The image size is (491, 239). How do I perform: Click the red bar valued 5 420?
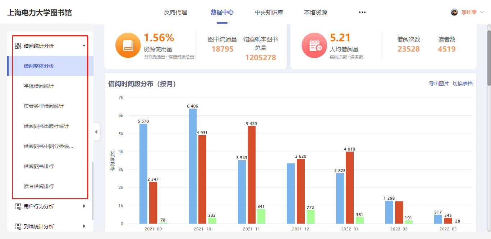click(x=252, y=175)
